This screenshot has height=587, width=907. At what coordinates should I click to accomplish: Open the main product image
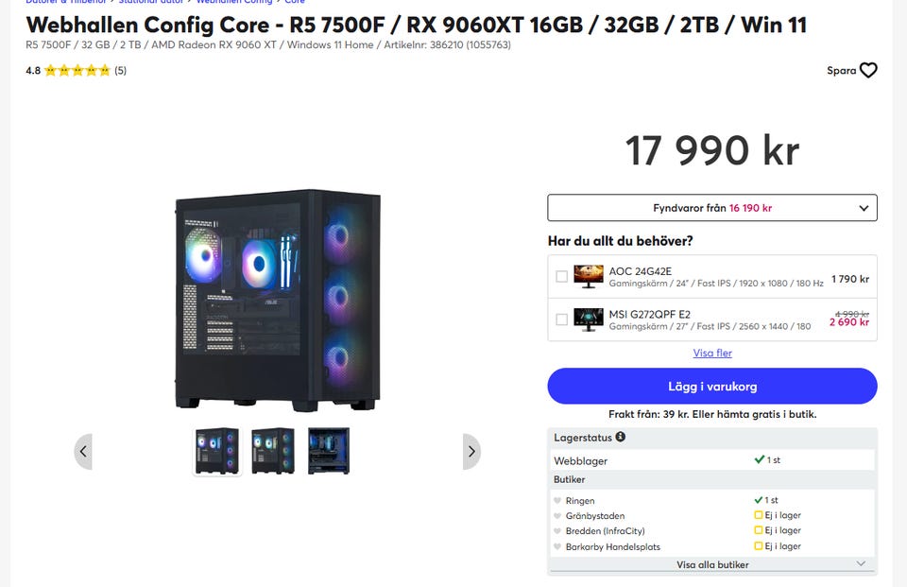tap(278, 300)
